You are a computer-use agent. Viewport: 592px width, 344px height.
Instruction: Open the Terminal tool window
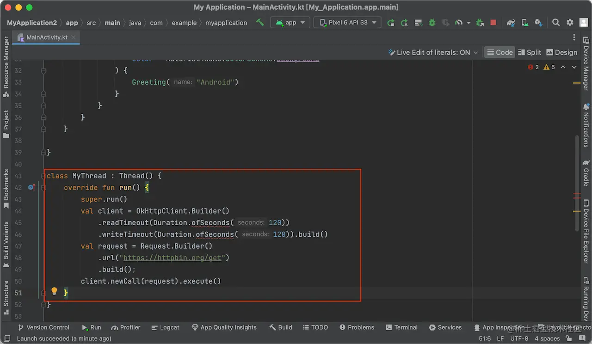[401, 327]
